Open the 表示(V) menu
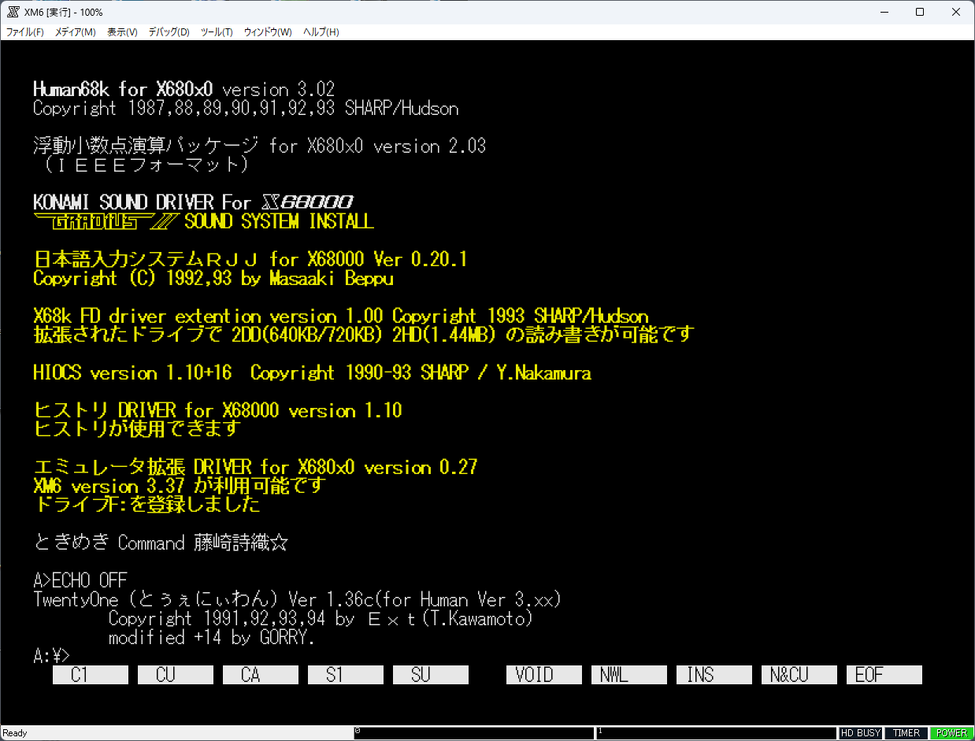This screenshot has width=975, height=741. tap(122, 32)
